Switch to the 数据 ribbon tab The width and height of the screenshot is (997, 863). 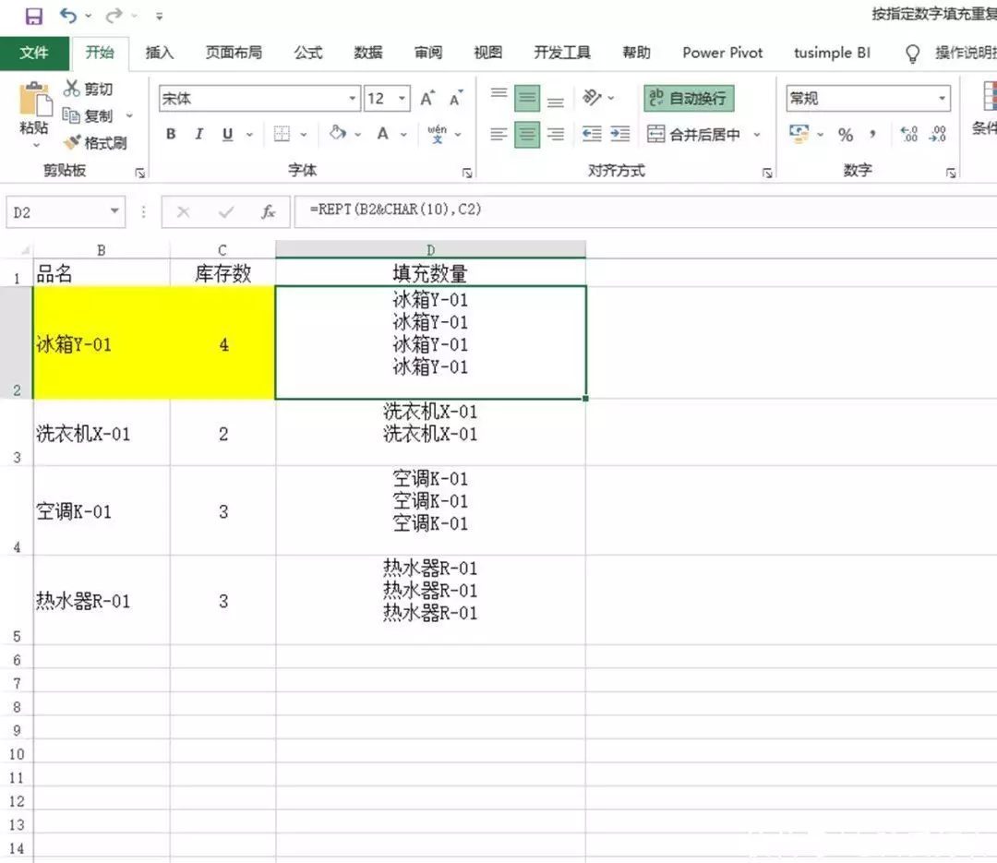(x=368, y=53)
